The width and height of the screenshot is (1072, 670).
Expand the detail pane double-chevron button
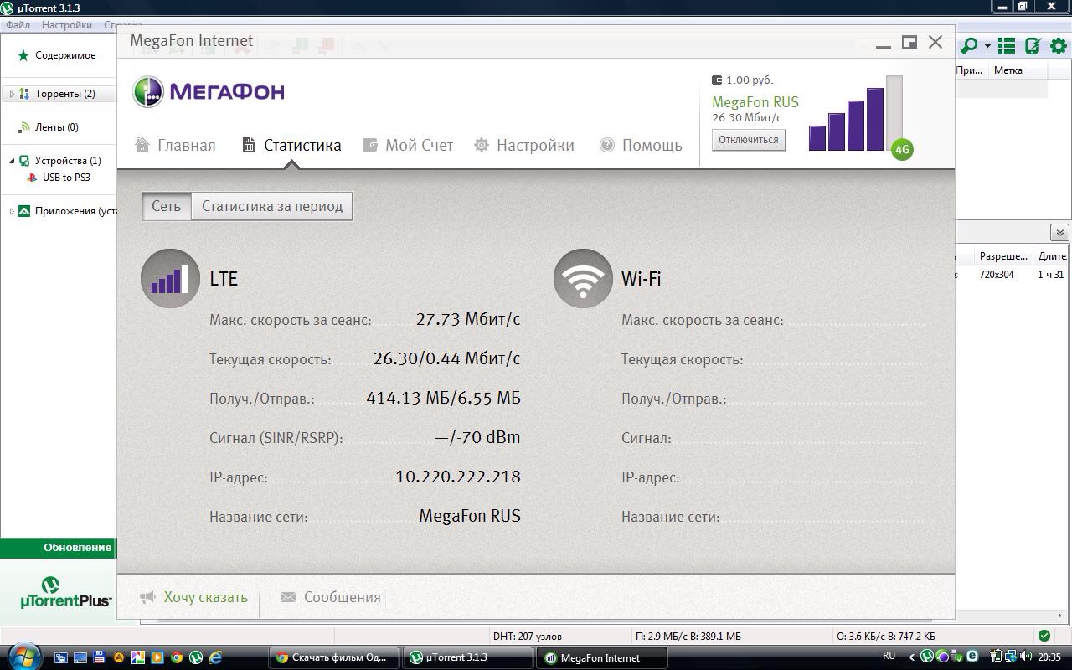click(x=1059, y=232)
